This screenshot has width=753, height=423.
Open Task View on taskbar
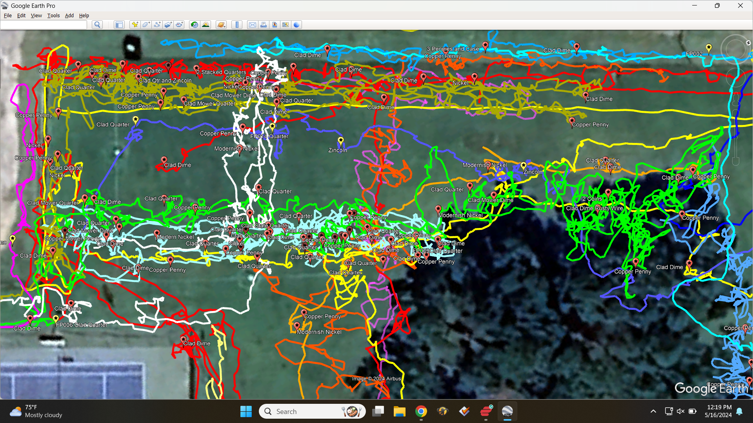point(378,411)
